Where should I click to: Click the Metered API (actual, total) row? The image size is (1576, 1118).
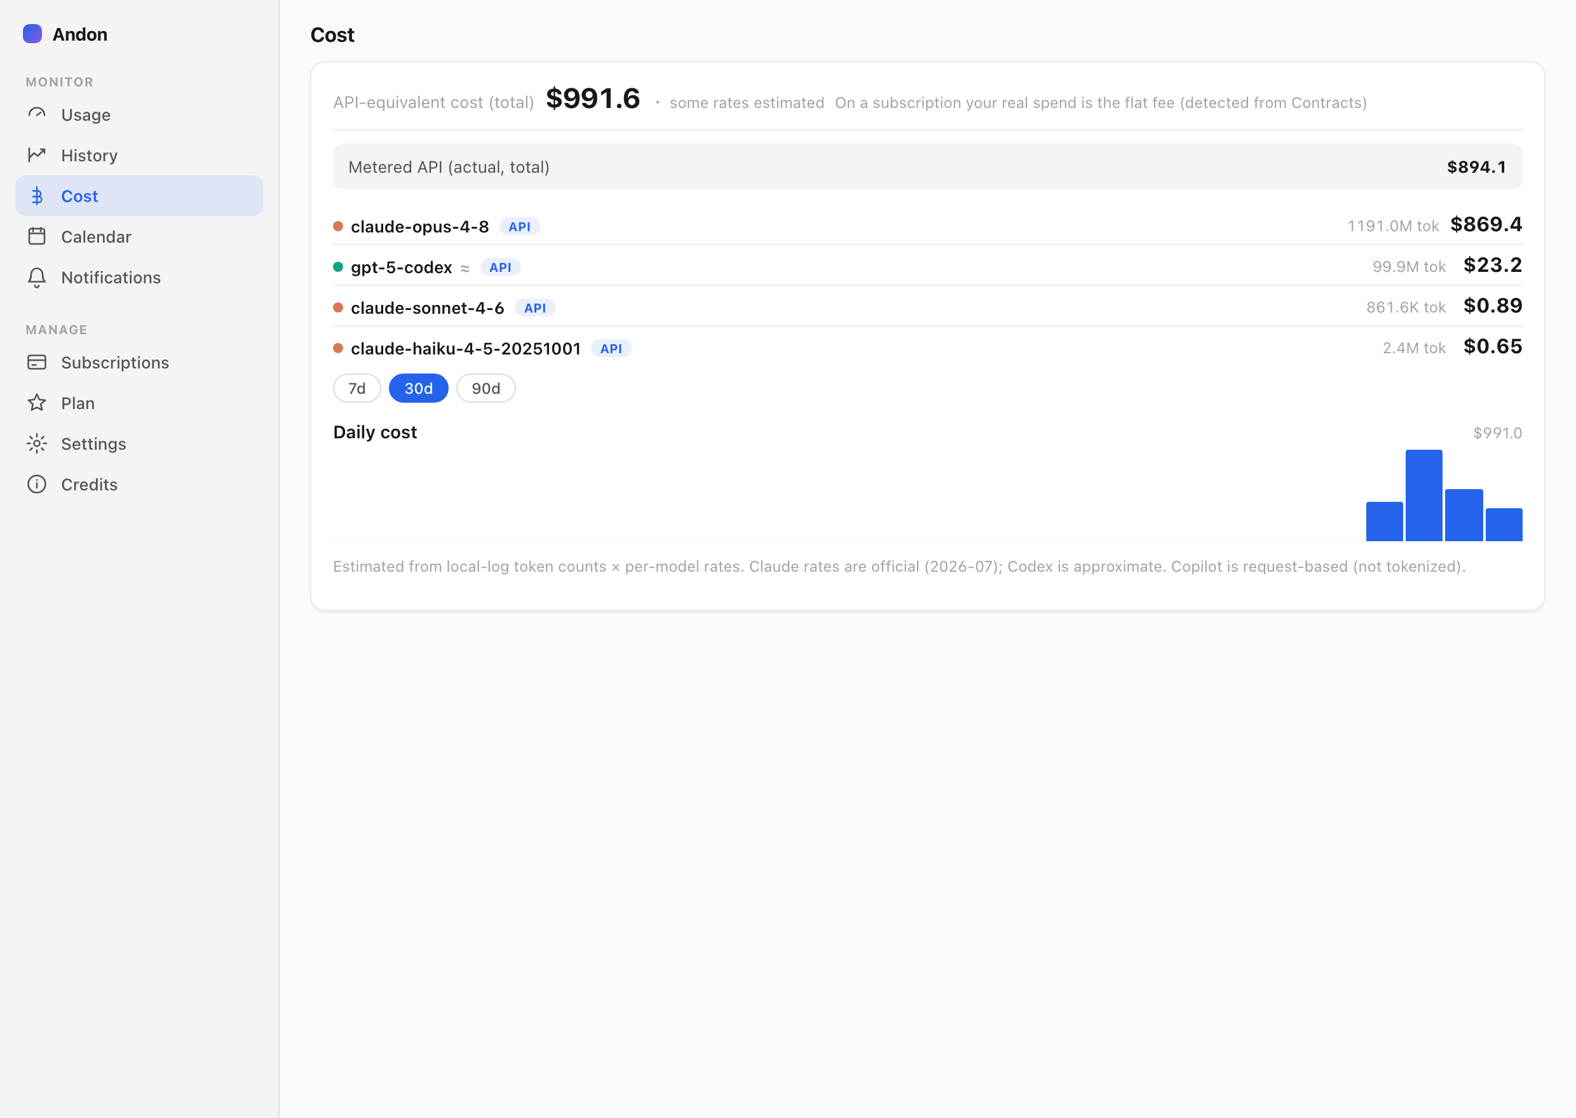927,166
